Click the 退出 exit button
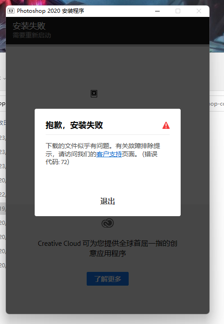Image resolution: width=224 pixels, height=324 pixels. pyautogui.click(x=108, y=201)
